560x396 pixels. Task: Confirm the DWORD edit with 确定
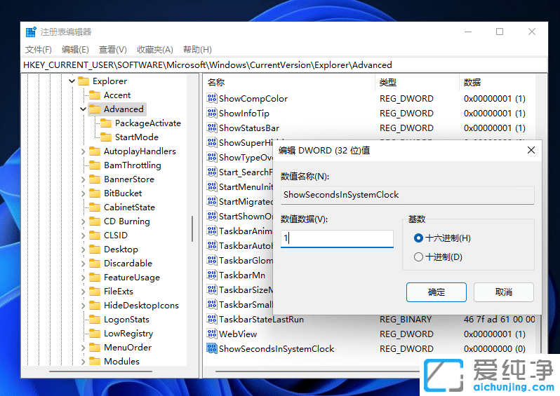(x=436, y=292)
